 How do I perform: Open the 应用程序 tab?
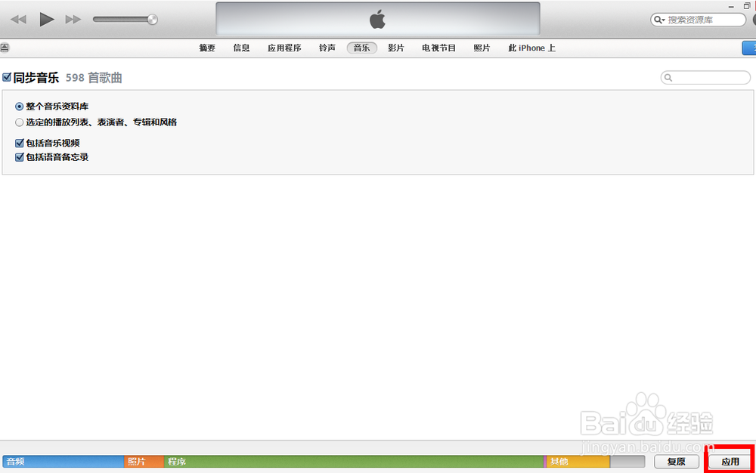[283, 47]
